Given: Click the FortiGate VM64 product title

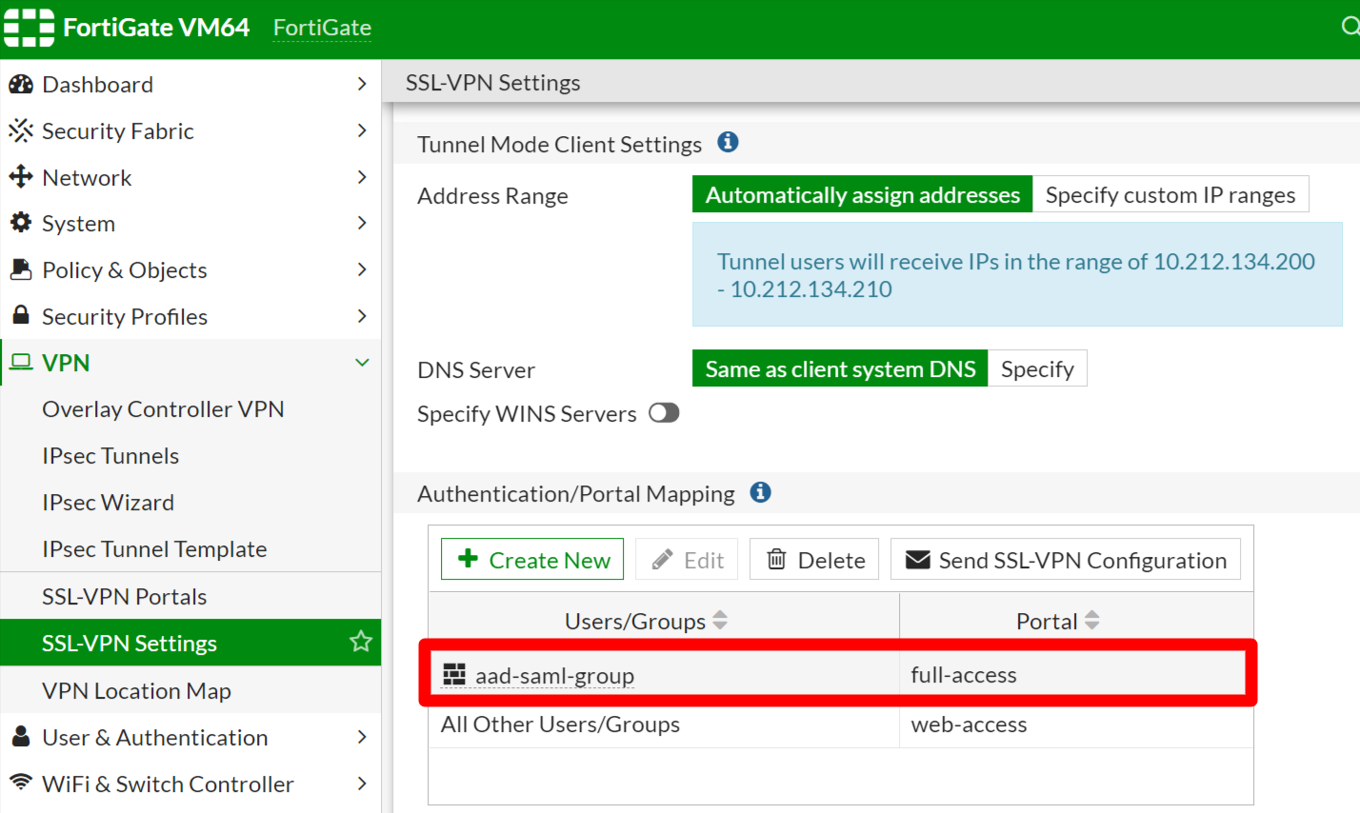Looking at the screenshot, I should tap(156, 28).
